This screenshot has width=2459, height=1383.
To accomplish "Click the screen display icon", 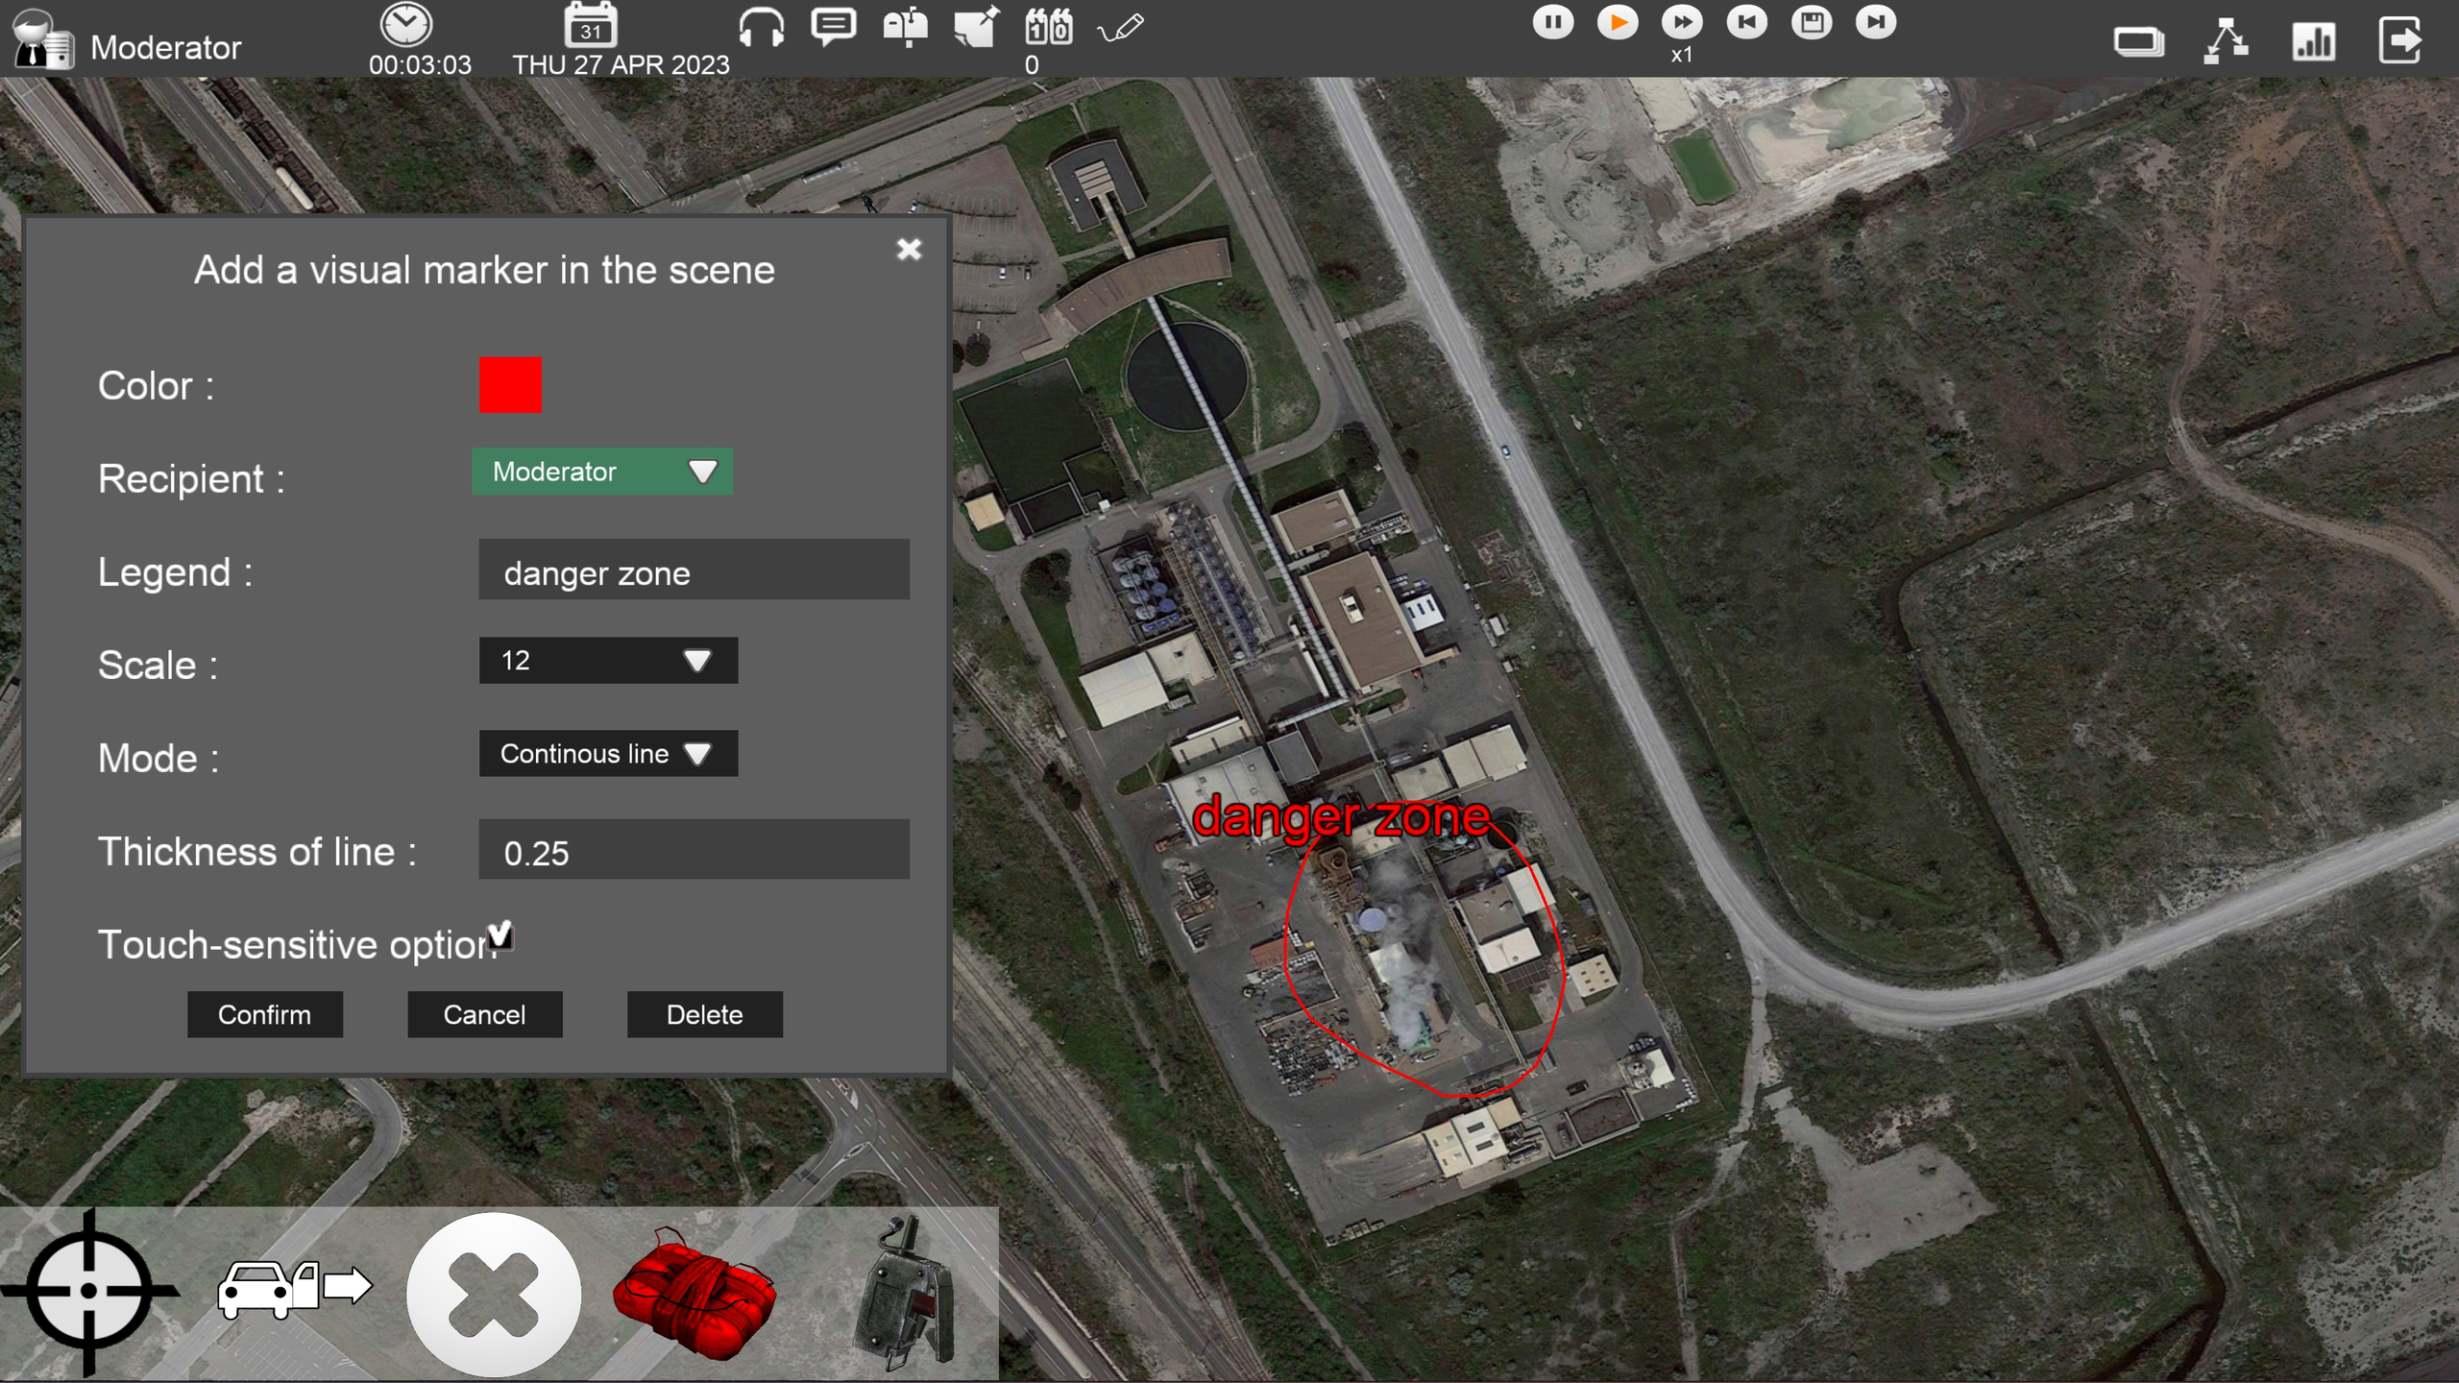I will click(x=2139, y=41).
